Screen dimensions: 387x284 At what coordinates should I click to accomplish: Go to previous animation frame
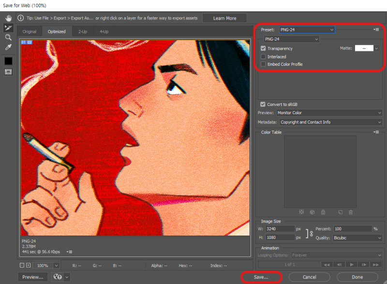[x=339, y=265]
